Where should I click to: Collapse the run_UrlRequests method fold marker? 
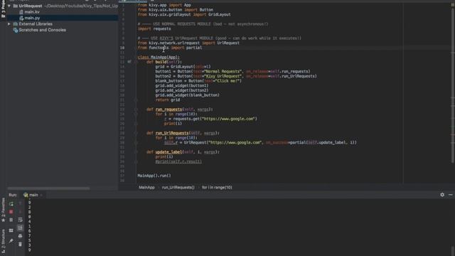pyautogui.click(x=136, y=133)
